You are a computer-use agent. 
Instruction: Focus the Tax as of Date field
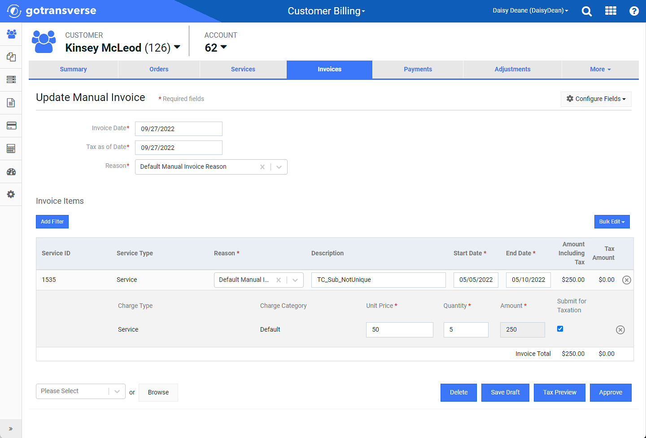tap(179, 148)
